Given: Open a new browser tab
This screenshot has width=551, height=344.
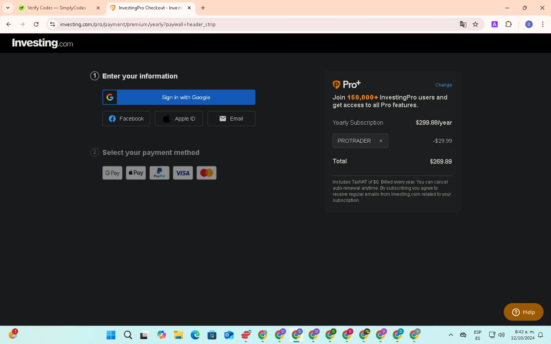Looking at the screenshot, I should click(x=203, y=8).
